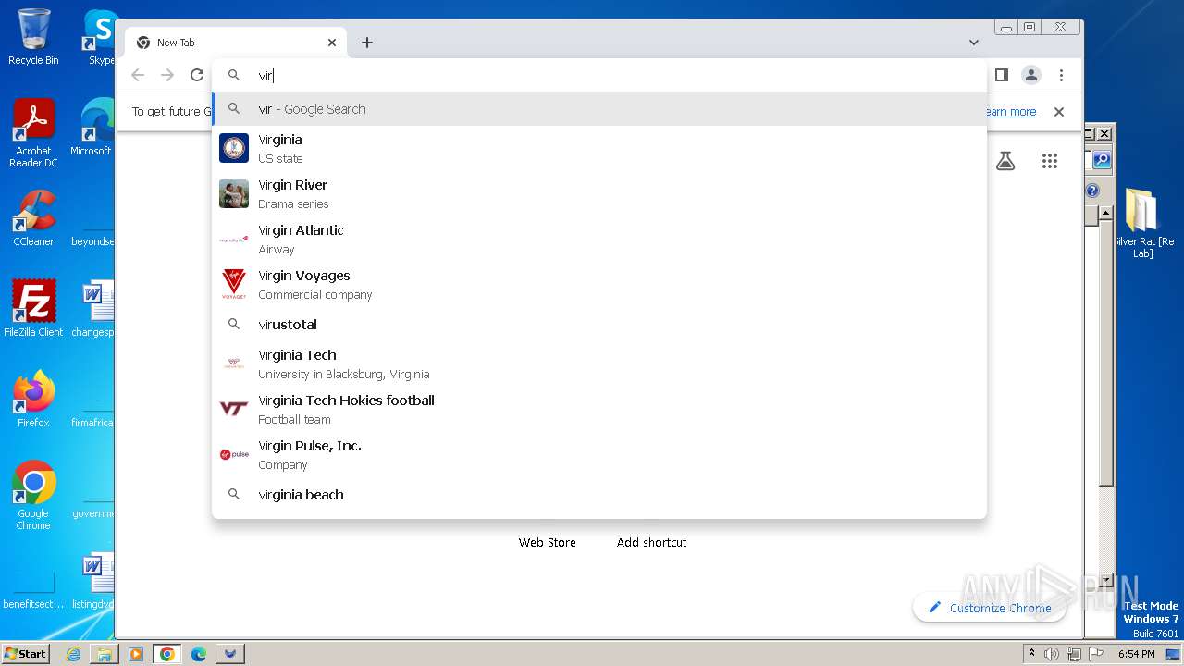
Task: Open Windows Explorer folder taskbar icon
Action: pyautogui.click(x=105, y=654)
